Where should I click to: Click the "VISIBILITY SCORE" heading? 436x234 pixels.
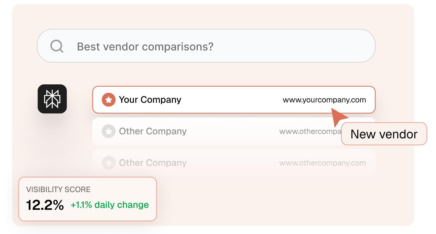click(x=58, y=189)
